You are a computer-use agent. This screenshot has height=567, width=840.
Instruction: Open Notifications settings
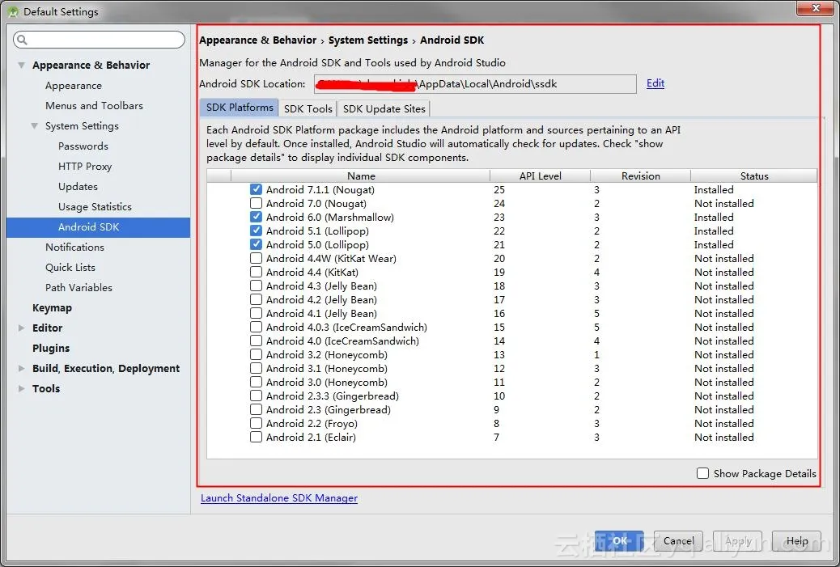coord(74,247)
